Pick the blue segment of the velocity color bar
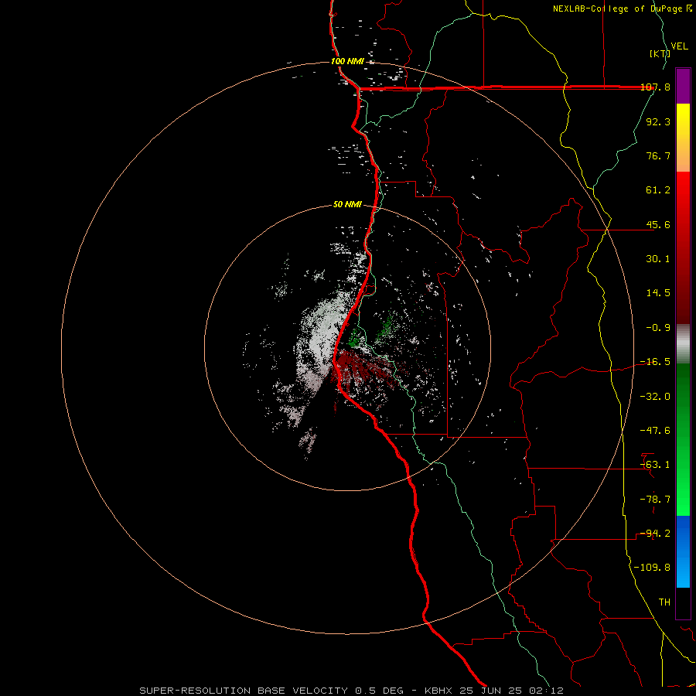The height and width of the screenshot is (696, 696). (x=683, y=551)
